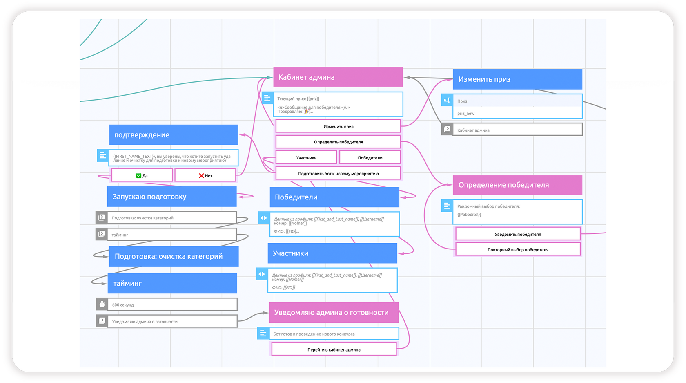Click code icon beside Участники profile data block
Viewport: 686px width, 383px height.
click(262, 274)
